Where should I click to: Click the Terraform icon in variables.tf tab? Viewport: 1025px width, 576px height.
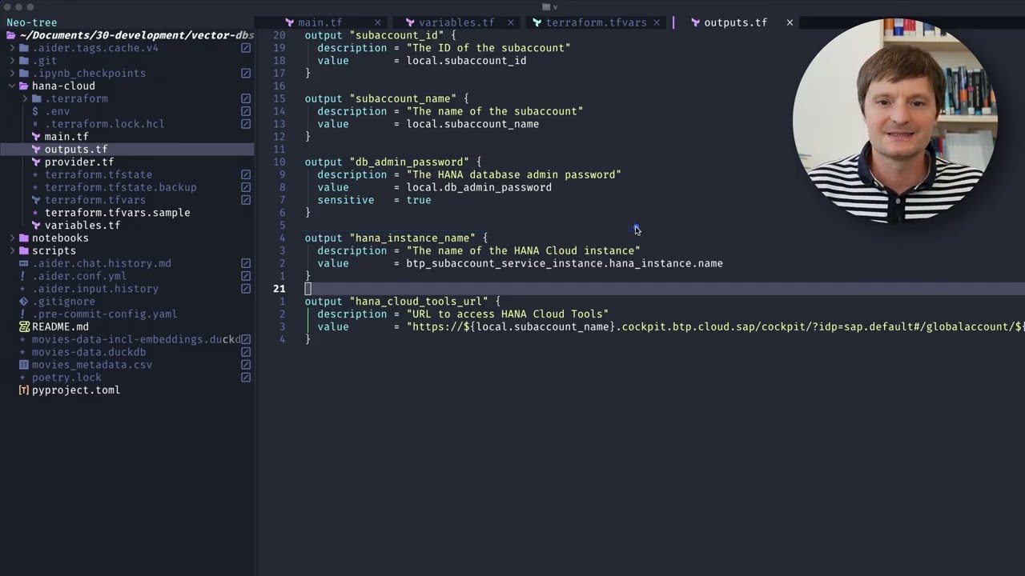410,22
